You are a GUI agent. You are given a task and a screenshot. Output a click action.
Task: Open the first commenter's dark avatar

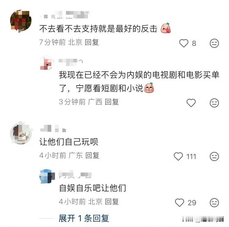(x=21, y=20)
